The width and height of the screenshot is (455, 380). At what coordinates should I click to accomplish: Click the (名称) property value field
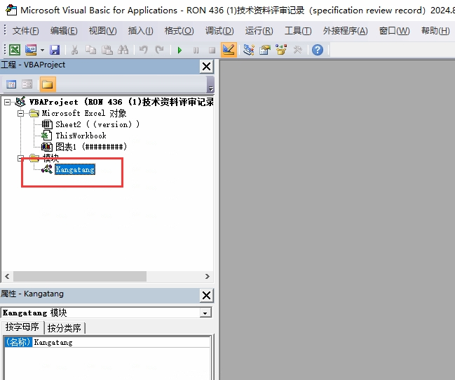[x=121, y=342]
